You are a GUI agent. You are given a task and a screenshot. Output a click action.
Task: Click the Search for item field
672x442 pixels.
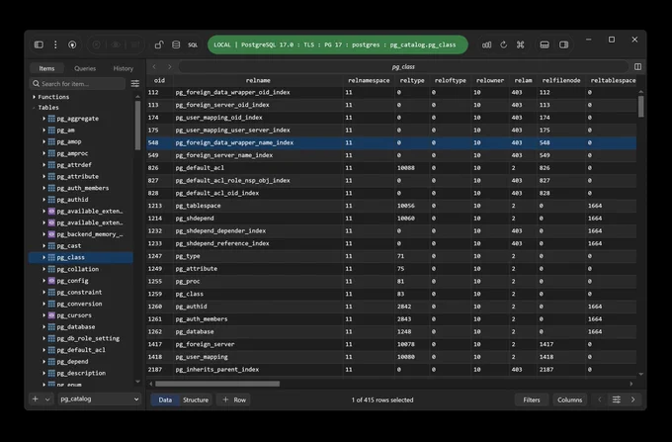77,84
